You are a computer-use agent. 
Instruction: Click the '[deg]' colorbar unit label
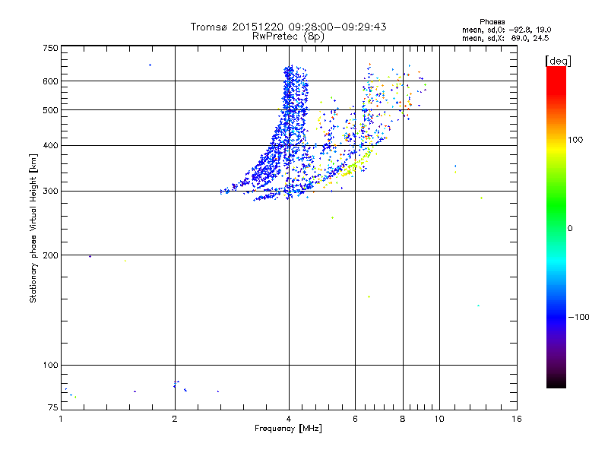[558, 61]
